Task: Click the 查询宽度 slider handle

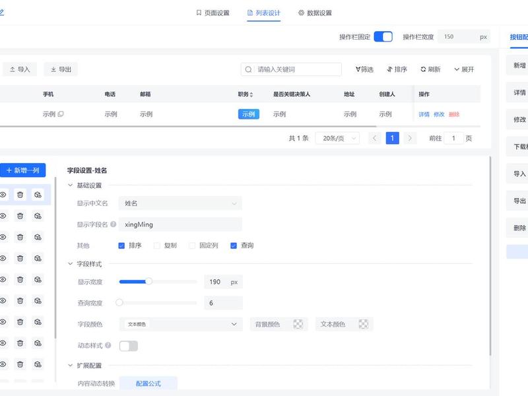Action: tap(119, 302)
